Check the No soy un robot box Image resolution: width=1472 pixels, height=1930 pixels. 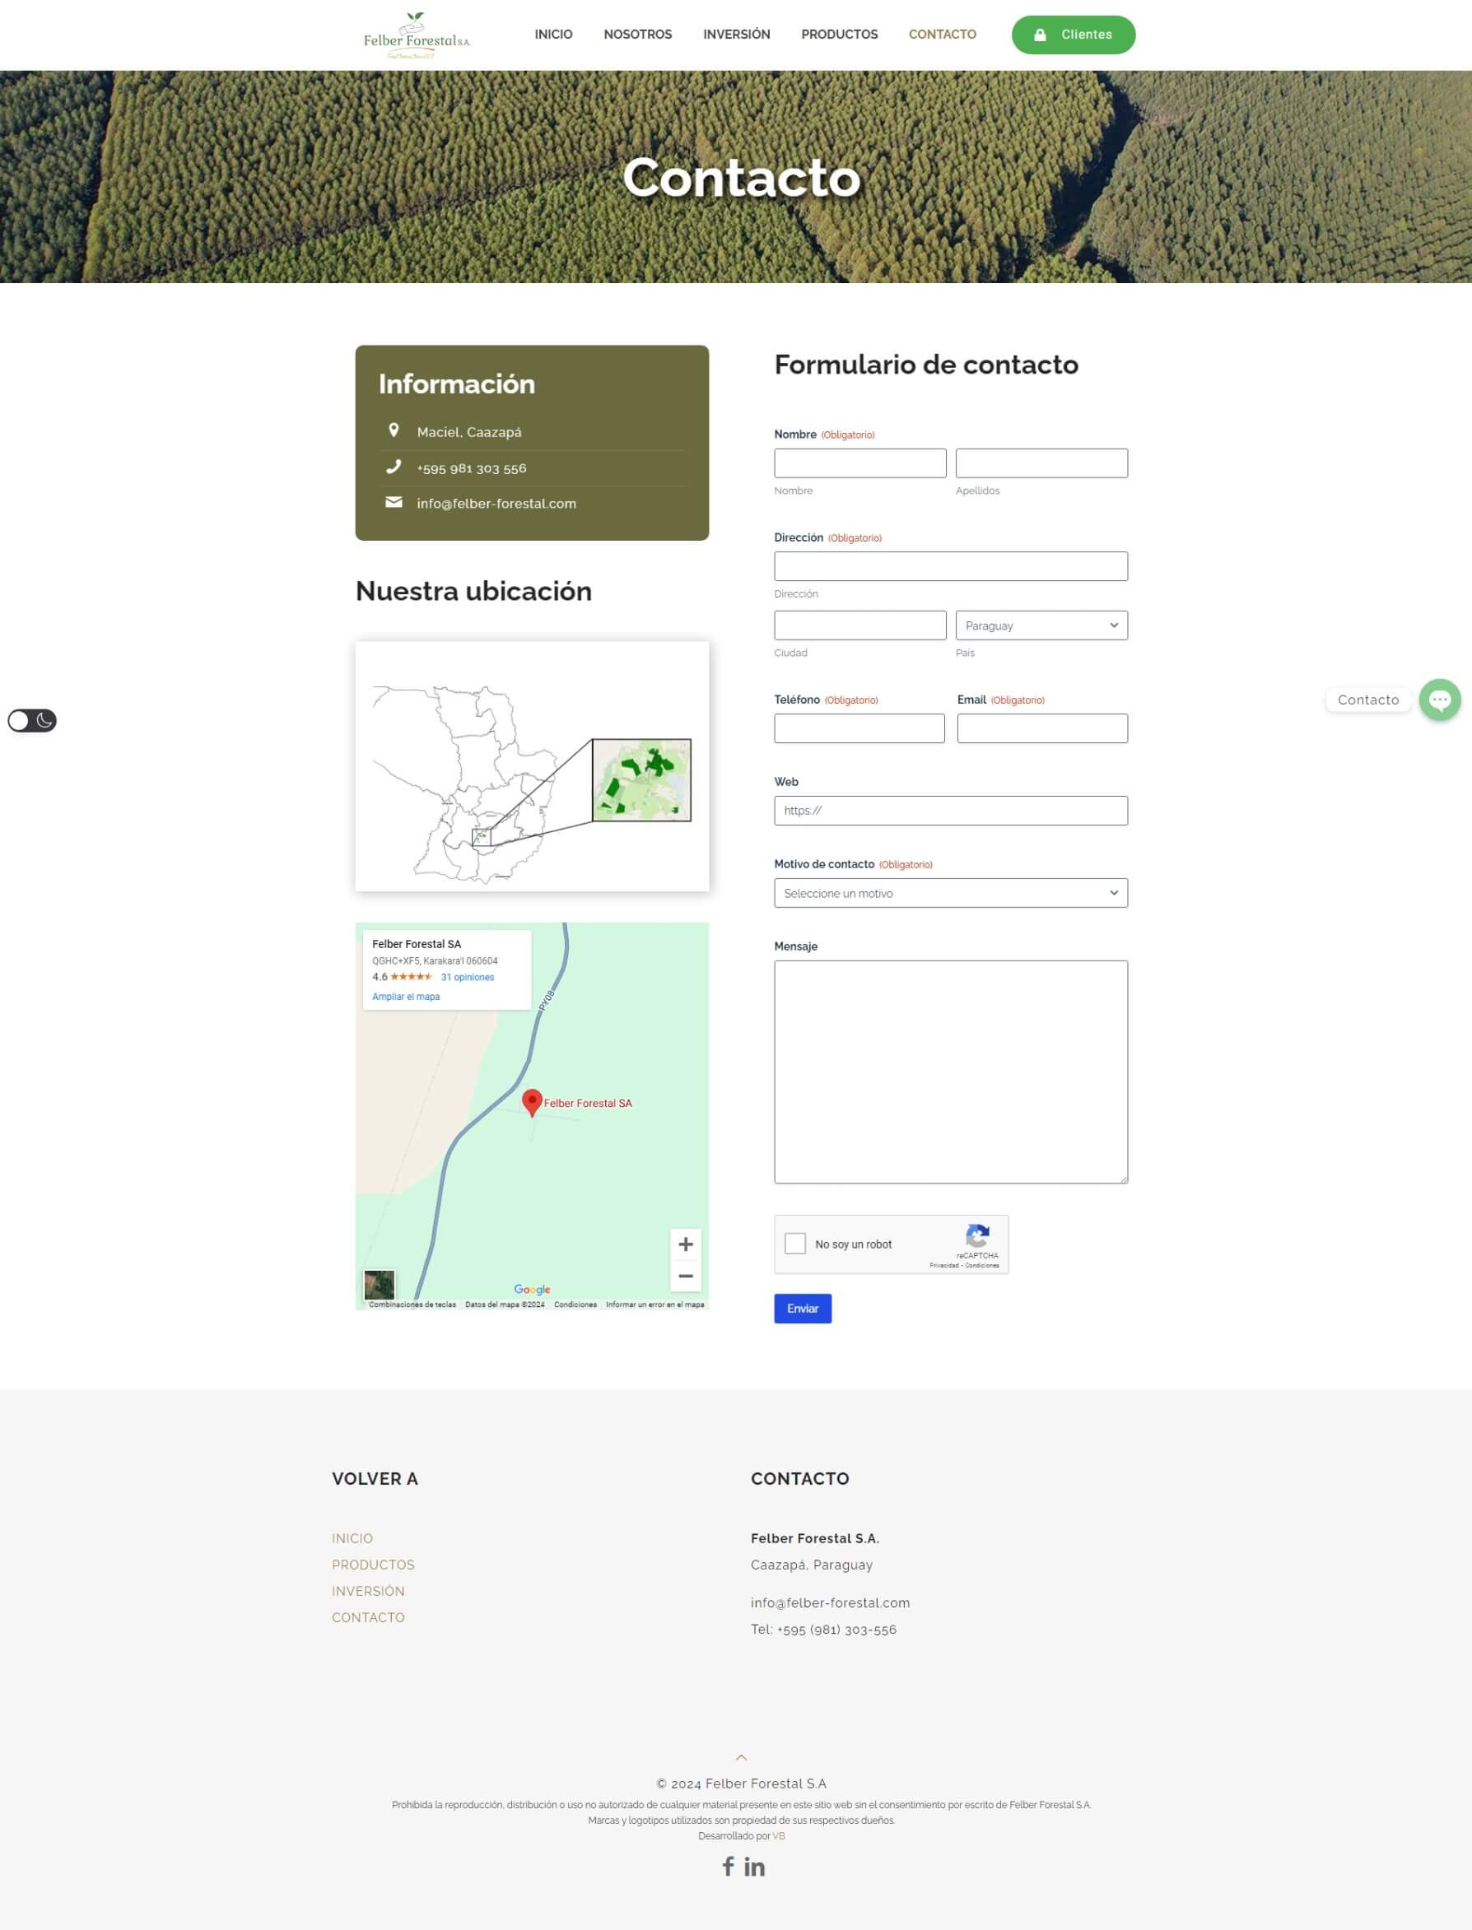tap(794, 1244)
